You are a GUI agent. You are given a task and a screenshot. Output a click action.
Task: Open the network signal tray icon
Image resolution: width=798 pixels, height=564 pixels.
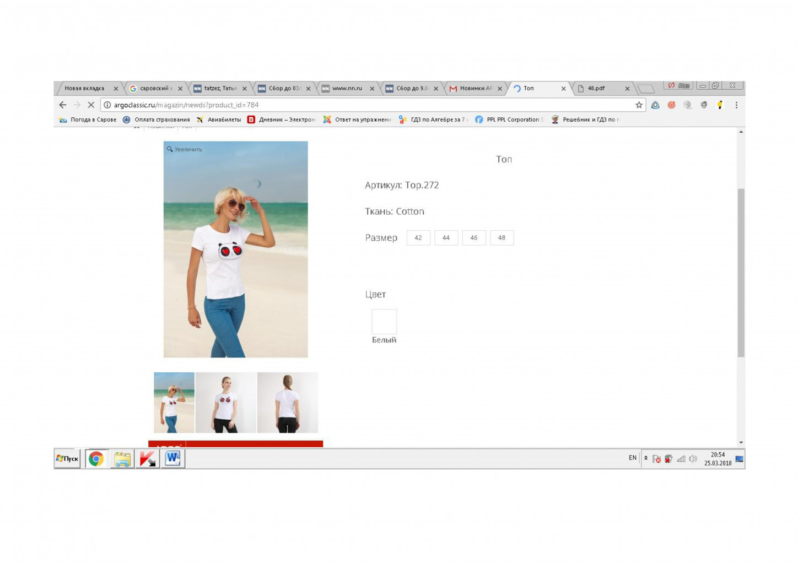pos(681,459)
